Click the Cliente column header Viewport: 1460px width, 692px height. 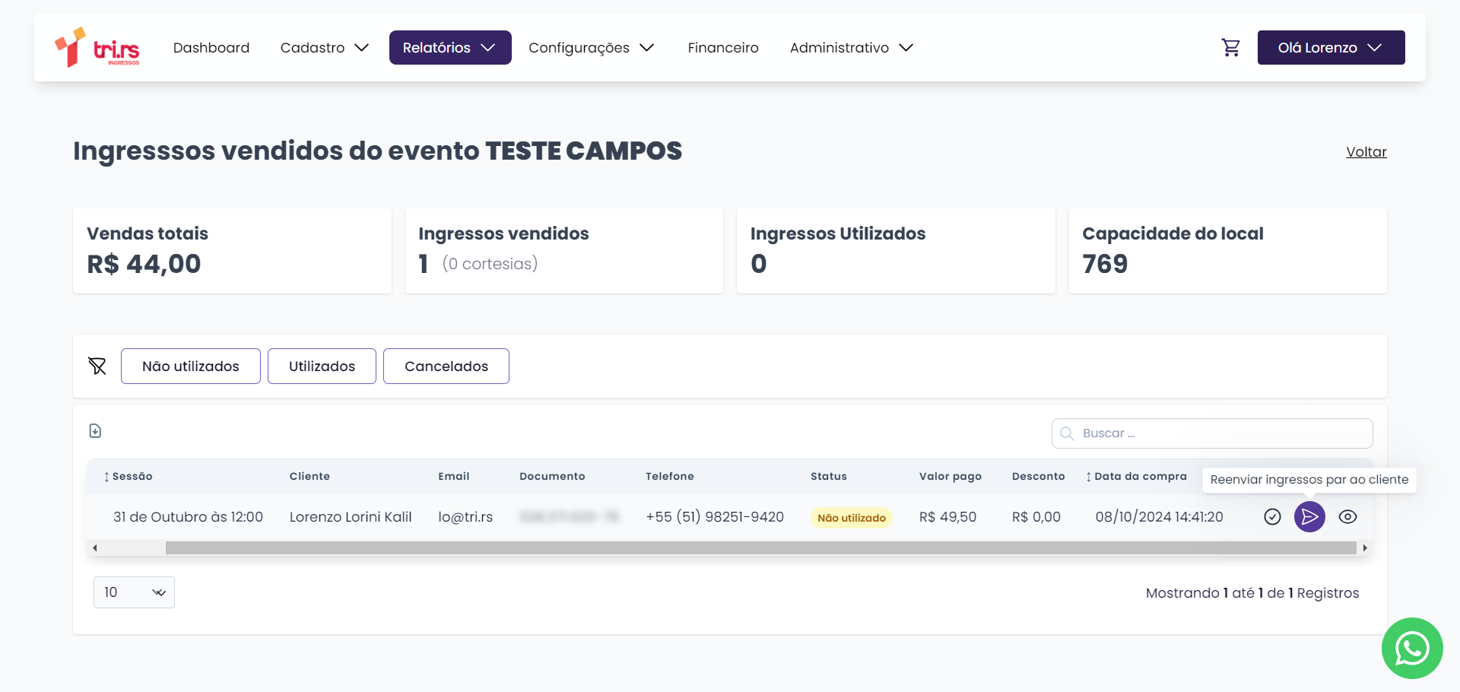tap(309, 477)
